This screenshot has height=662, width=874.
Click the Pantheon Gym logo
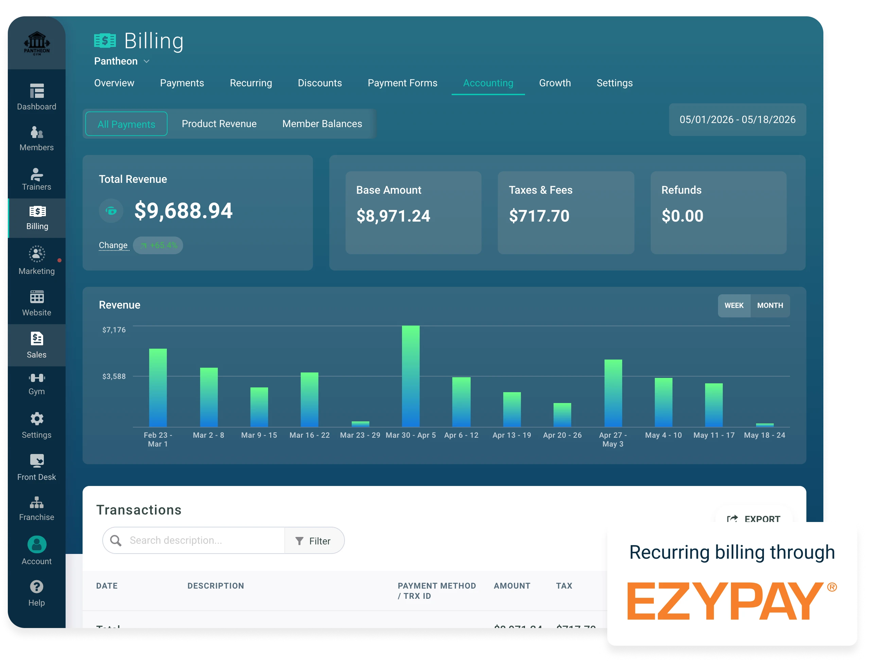click(x=37, y=43)
